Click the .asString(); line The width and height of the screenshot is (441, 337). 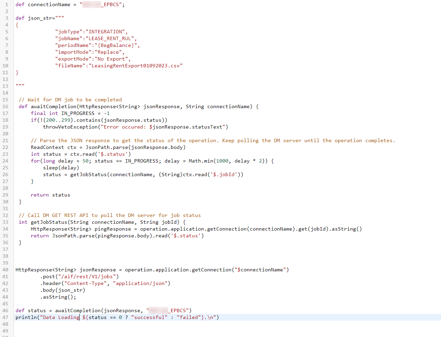pos(58,297)
